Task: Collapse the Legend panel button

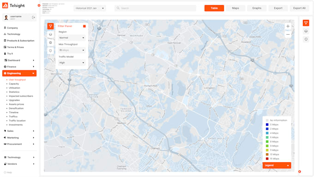Action: [277, 165]
